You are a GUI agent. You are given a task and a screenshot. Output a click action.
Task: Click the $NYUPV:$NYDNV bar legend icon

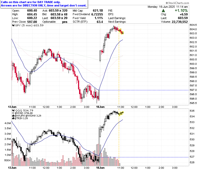(x=13, y=116)
